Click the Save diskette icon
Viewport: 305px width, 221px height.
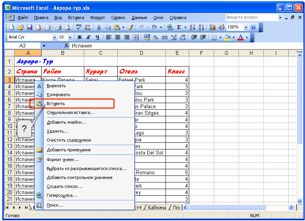coord(30,28)
